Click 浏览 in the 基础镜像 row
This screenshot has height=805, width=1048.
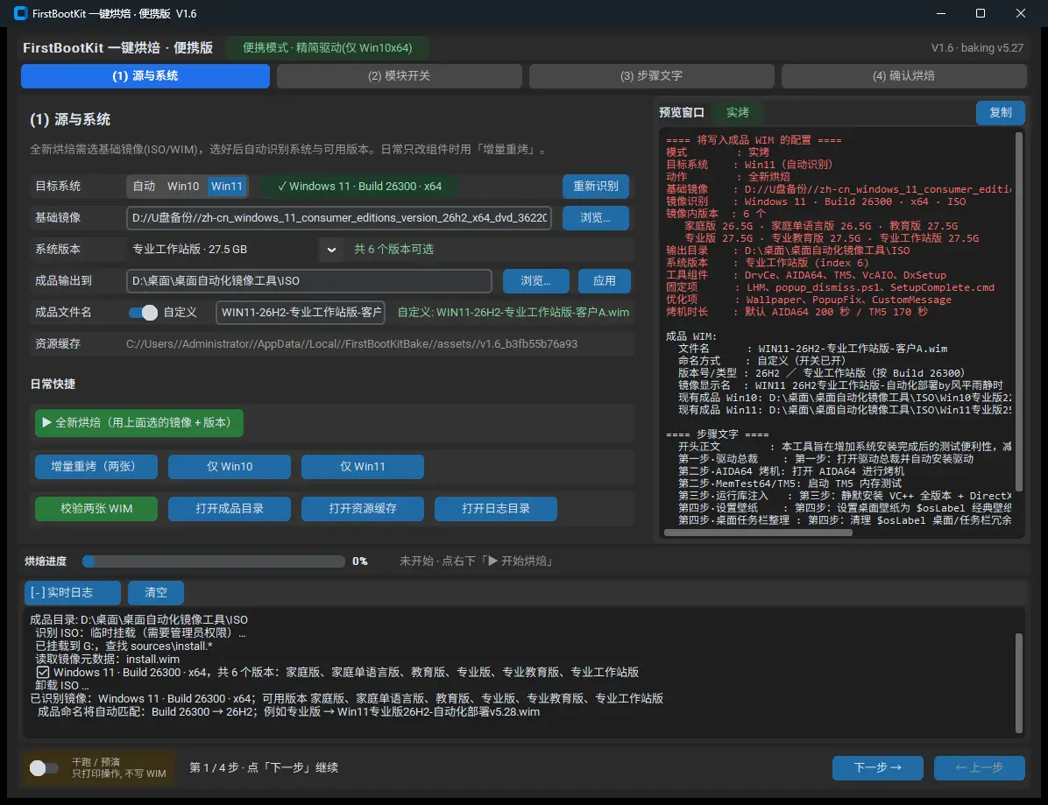coord(596,218)
